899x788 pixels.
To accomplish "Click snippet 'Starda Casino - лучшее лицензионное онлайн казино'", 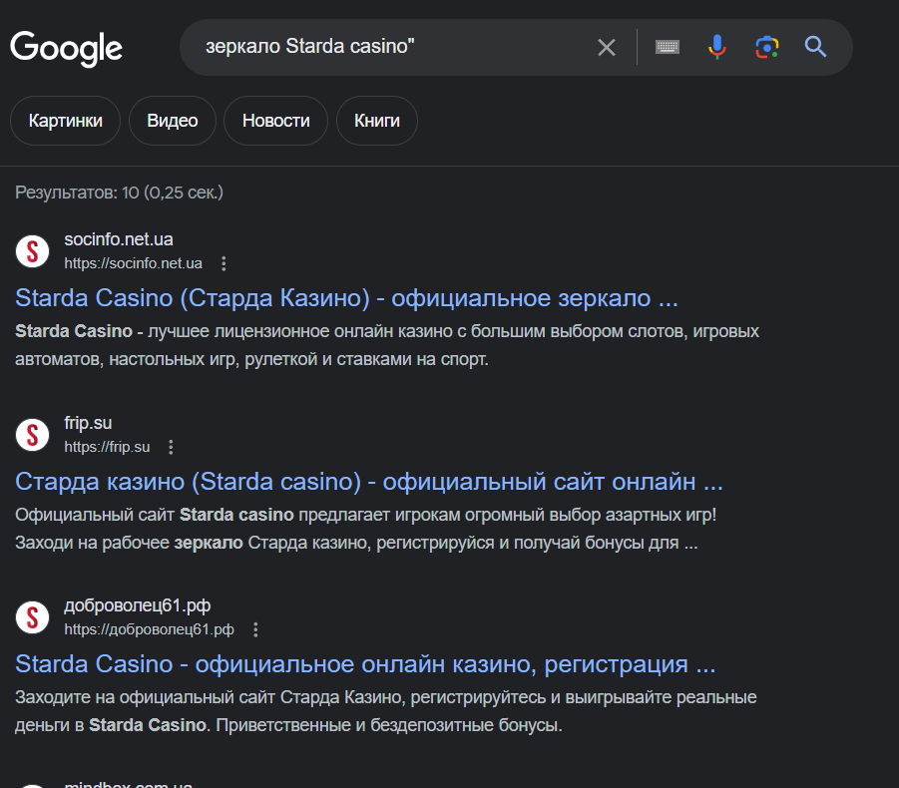I will tap(387, 345).
